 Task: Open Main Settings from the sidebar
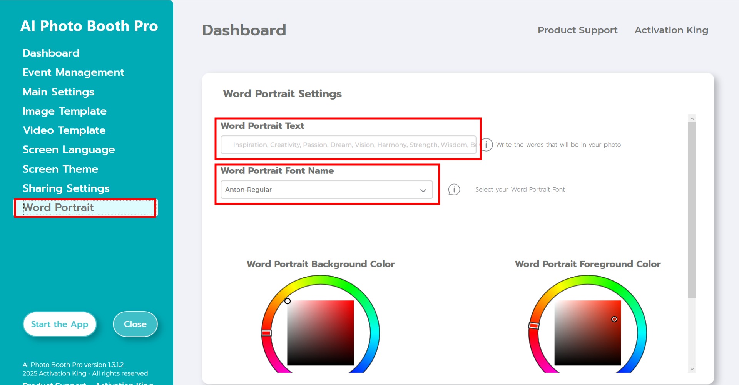pos(59,92)
